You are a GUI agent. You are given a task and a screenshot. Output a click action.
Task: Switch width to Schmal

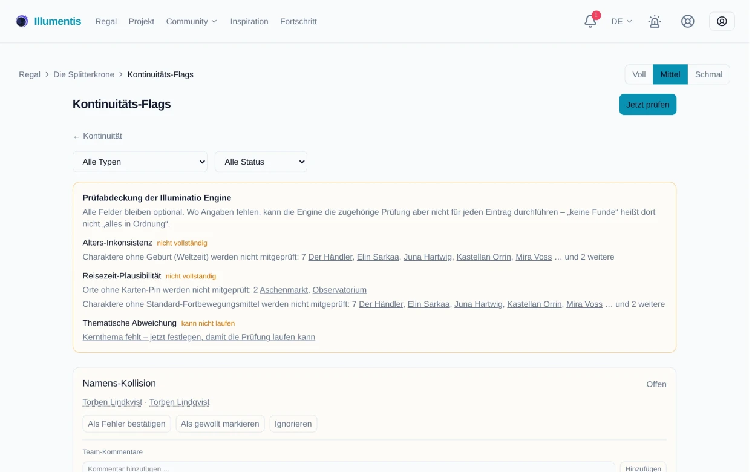tap(708, 74)
